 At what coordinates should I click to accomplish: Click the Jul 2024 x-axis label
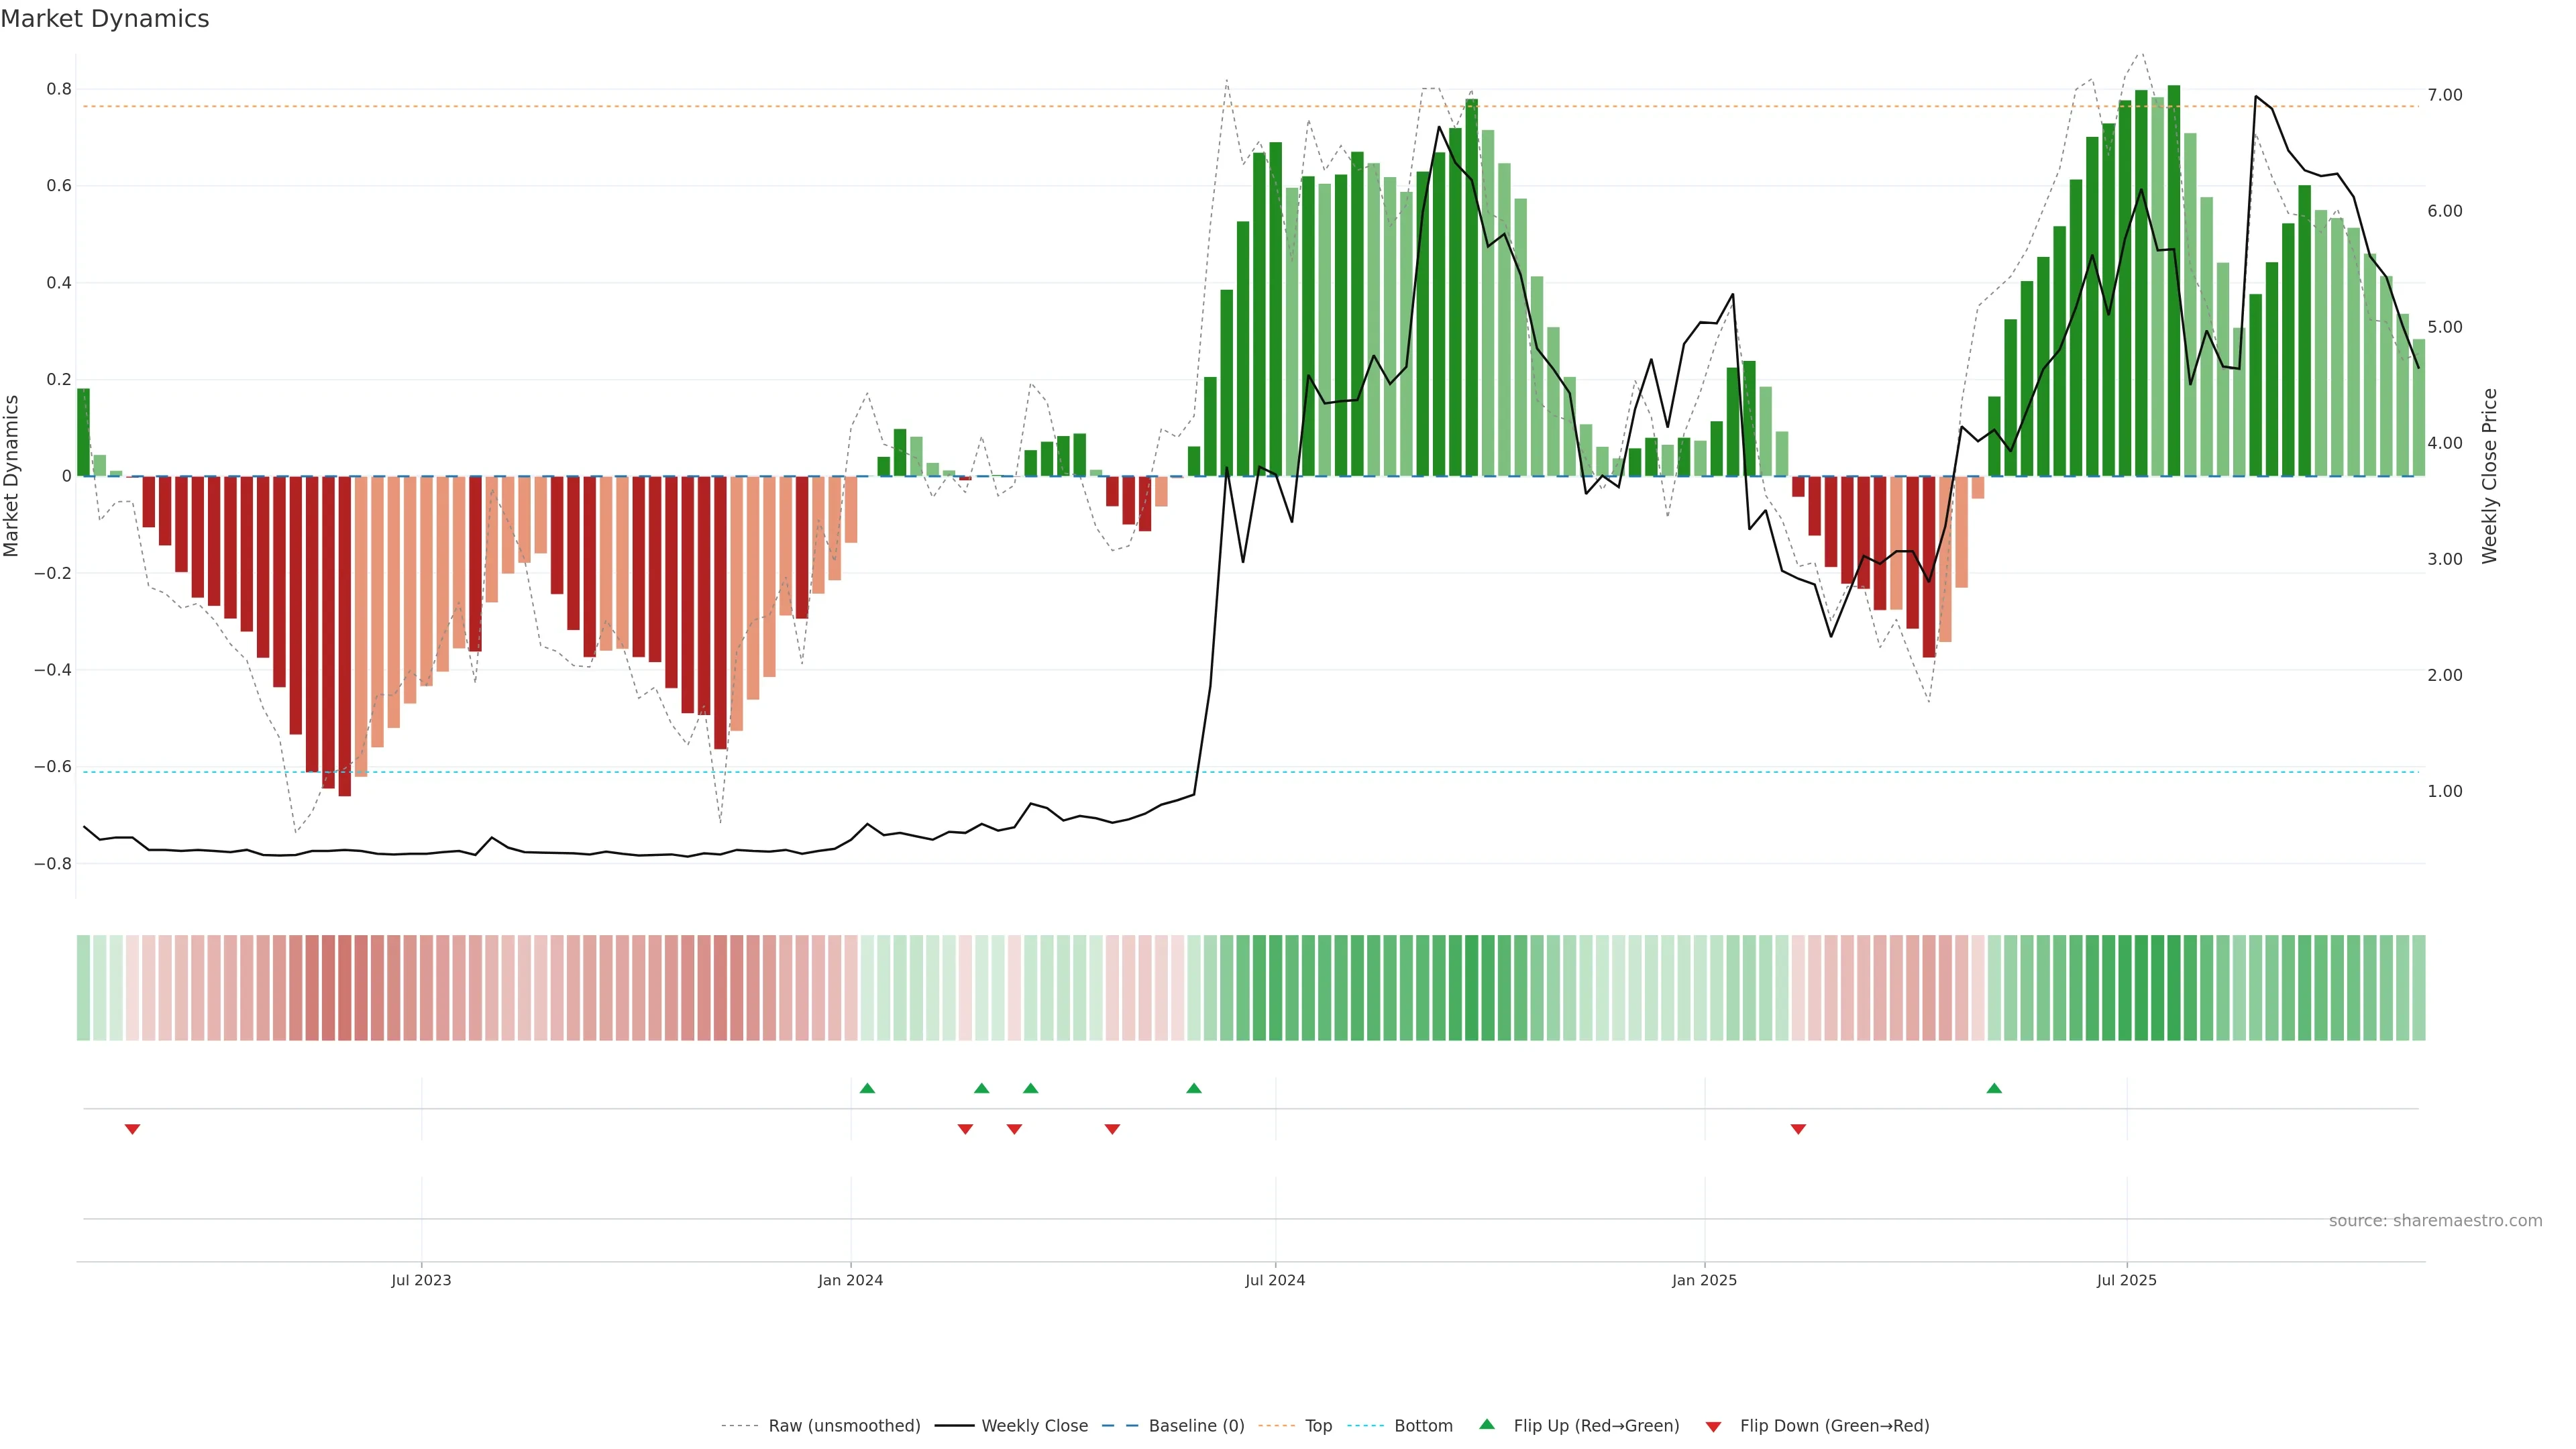pos(1275,1280)
